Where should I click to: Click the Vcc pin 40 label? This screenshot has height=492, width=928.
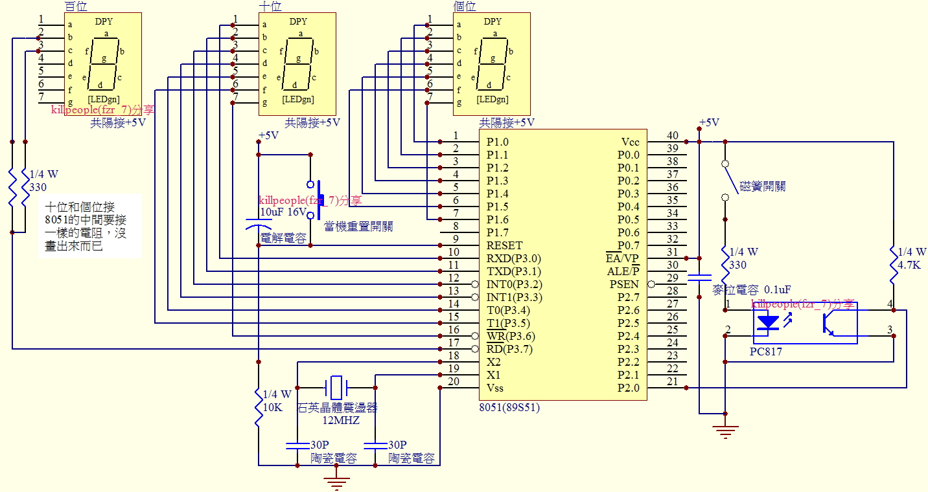point(630,142)
